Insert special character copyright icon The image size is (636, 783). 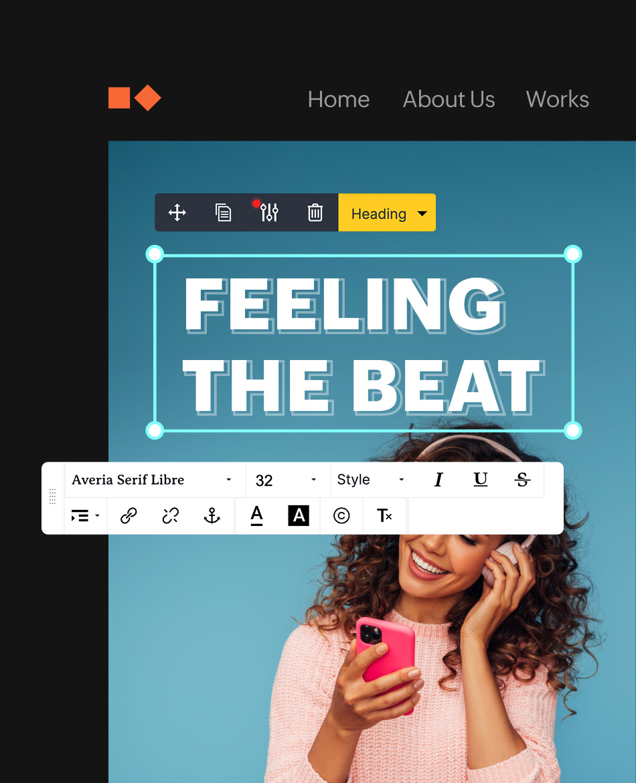[341, 515]
